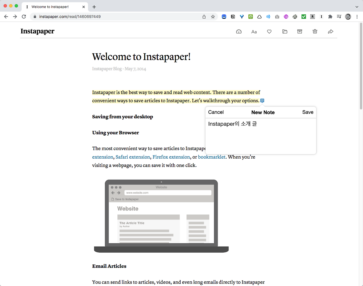
Task: Open the speed reading speedometer icon
Action: click(239, 32)
